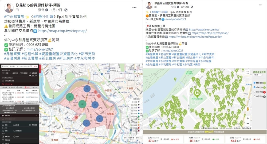Click the 51-60萬 green legend color dot
Viewport: 267px width, 144px height.
tap(139, 116)
